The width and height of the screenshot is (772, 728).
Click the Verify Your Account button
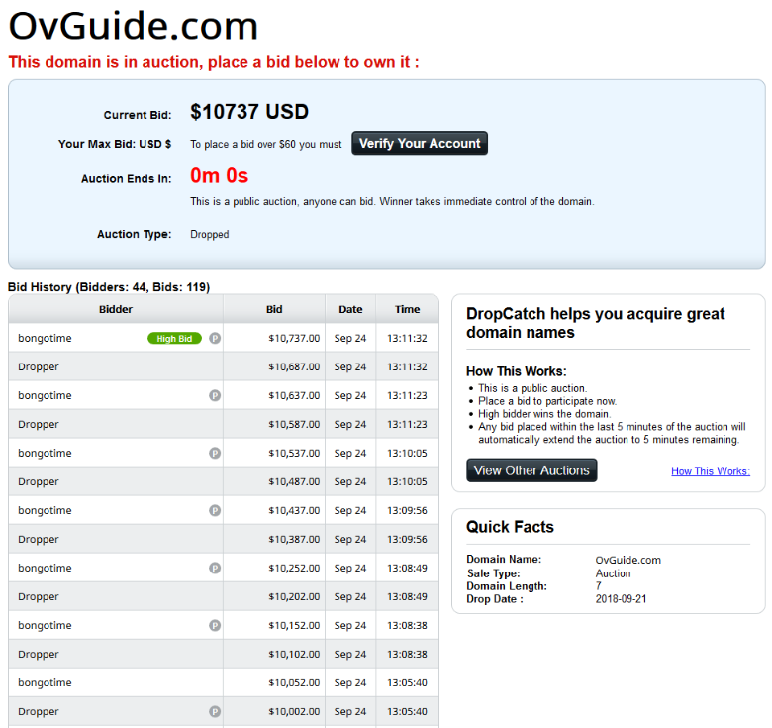tap(420, 143)
